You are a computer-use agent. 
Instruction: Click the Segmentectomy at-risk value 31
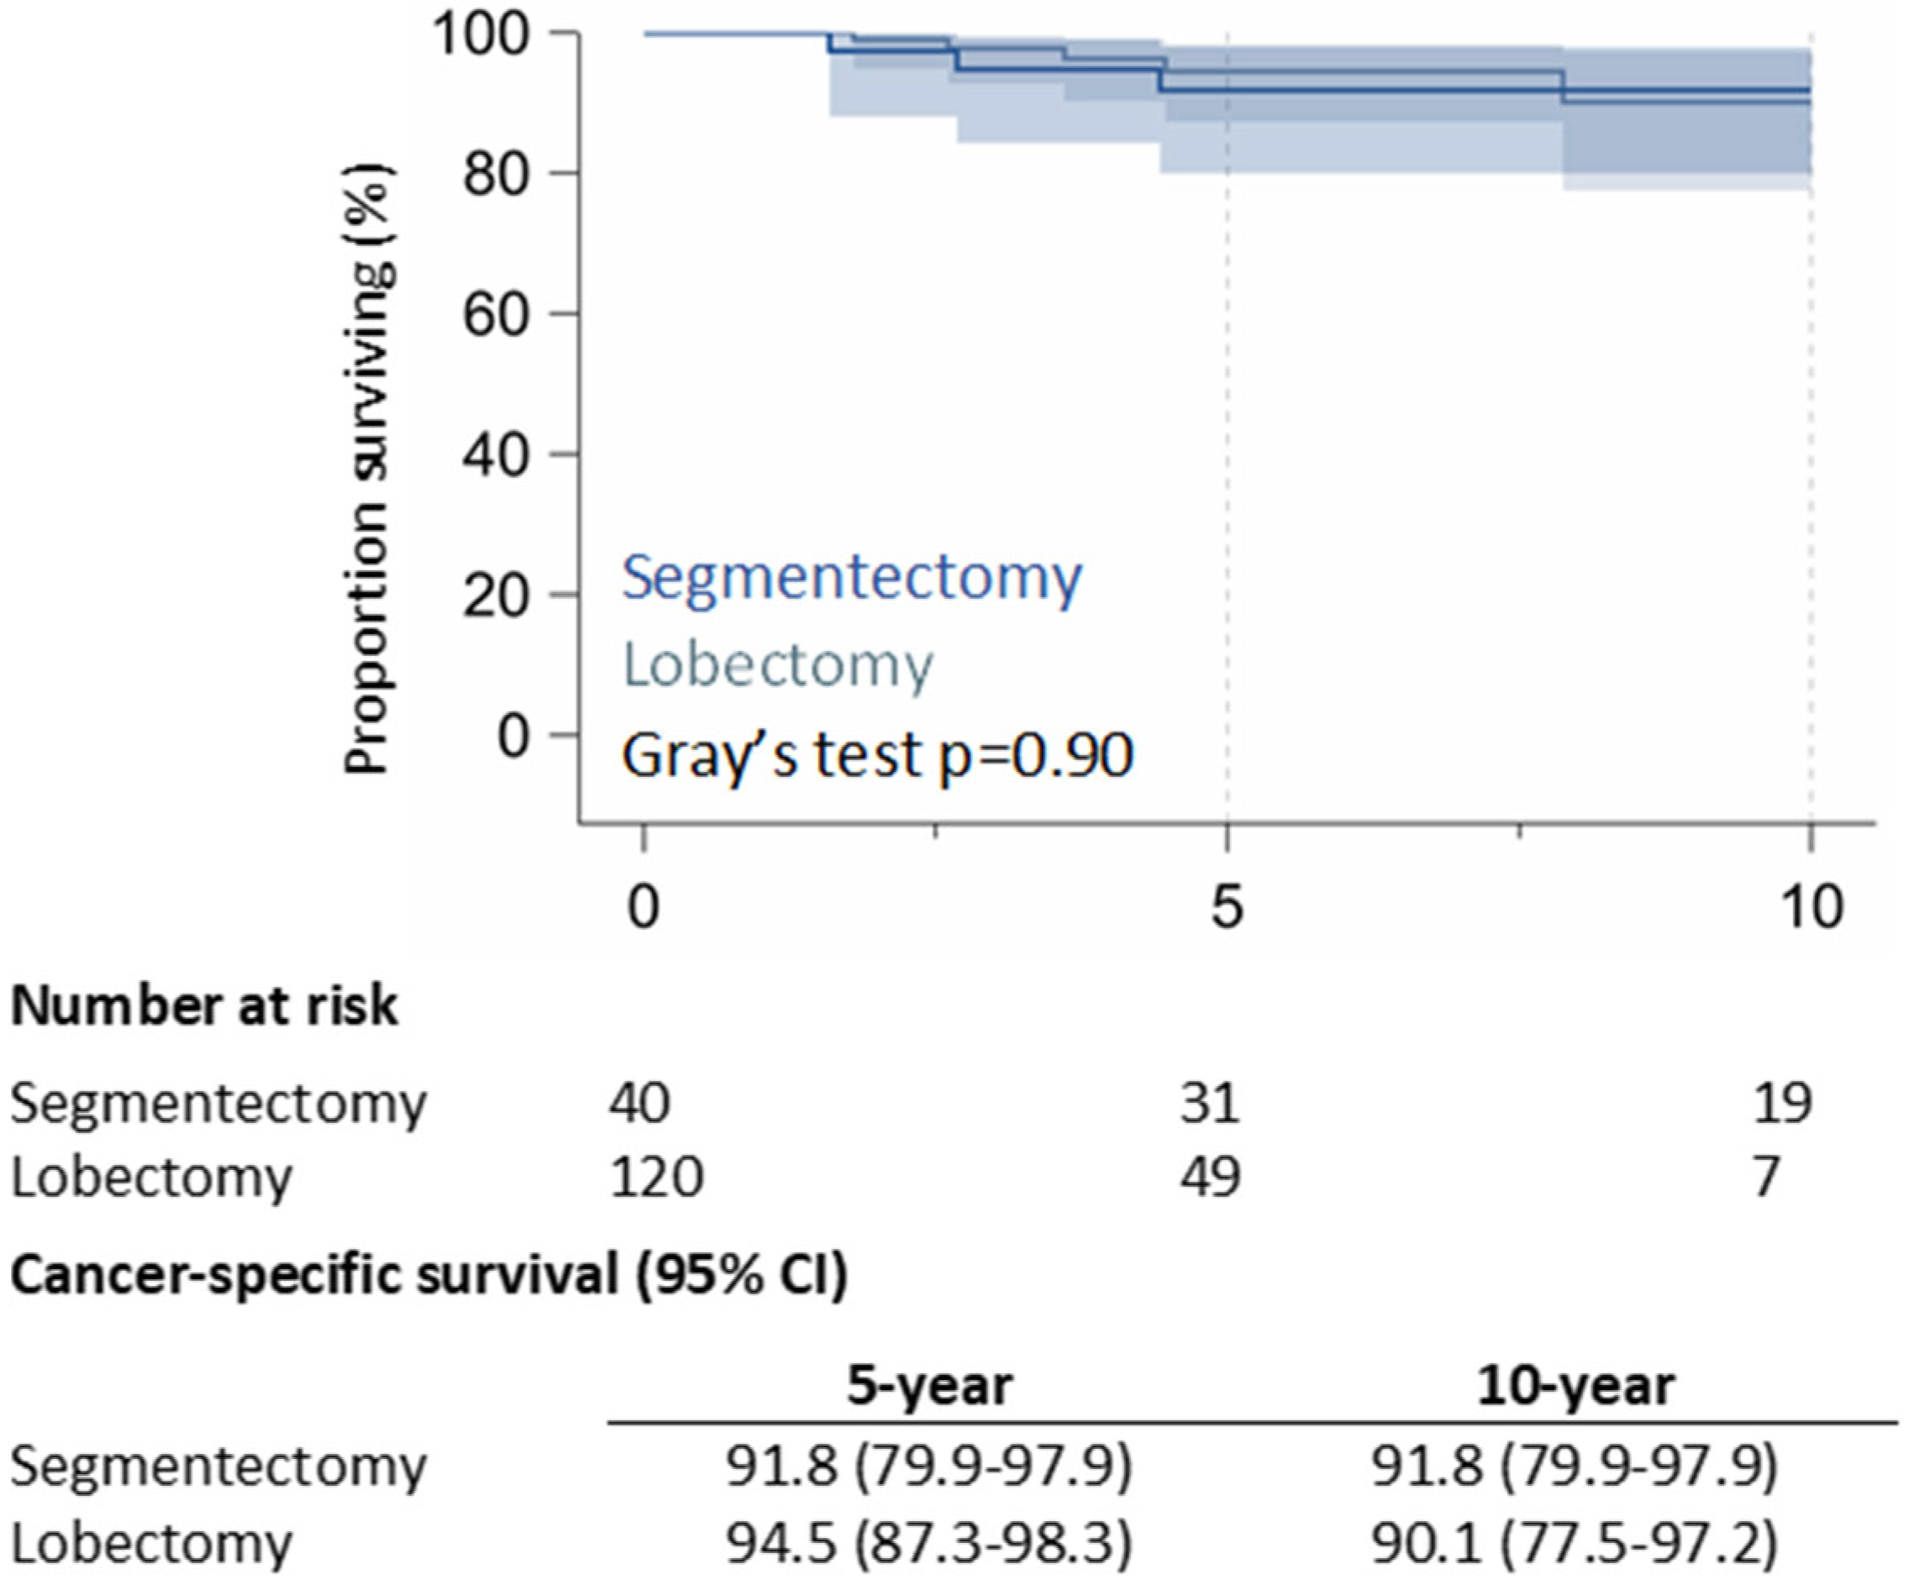point(1210,1103)
